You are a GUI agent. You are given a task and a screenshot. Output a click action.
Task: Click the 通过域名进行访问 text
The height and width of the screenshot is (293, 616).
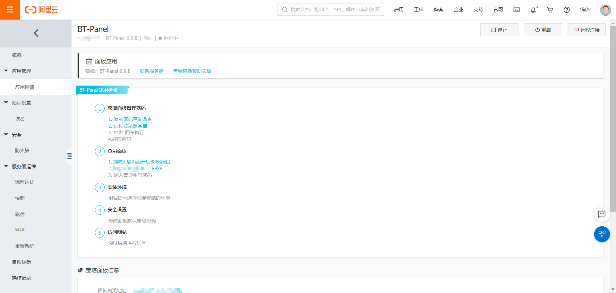tap(127, 243)
